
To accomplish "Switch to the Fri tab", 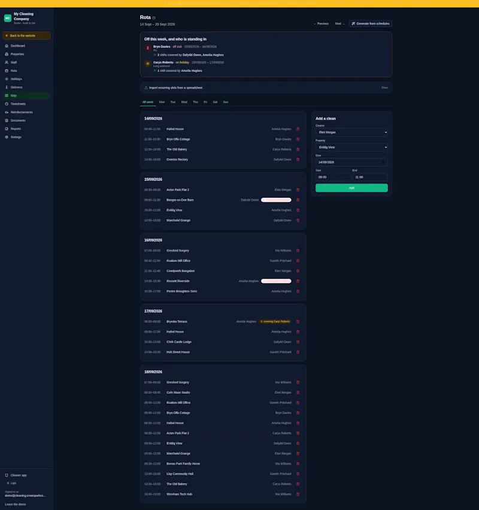I will point(205,102).
